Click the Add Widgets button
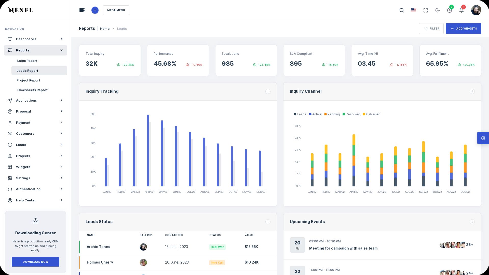 [x=463, y=29]
